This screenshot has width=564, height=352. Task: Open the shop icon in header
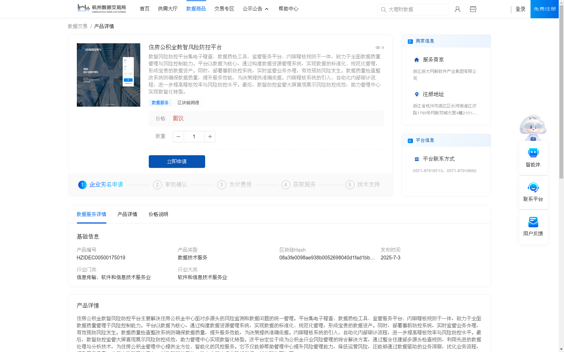pos(473,9)
